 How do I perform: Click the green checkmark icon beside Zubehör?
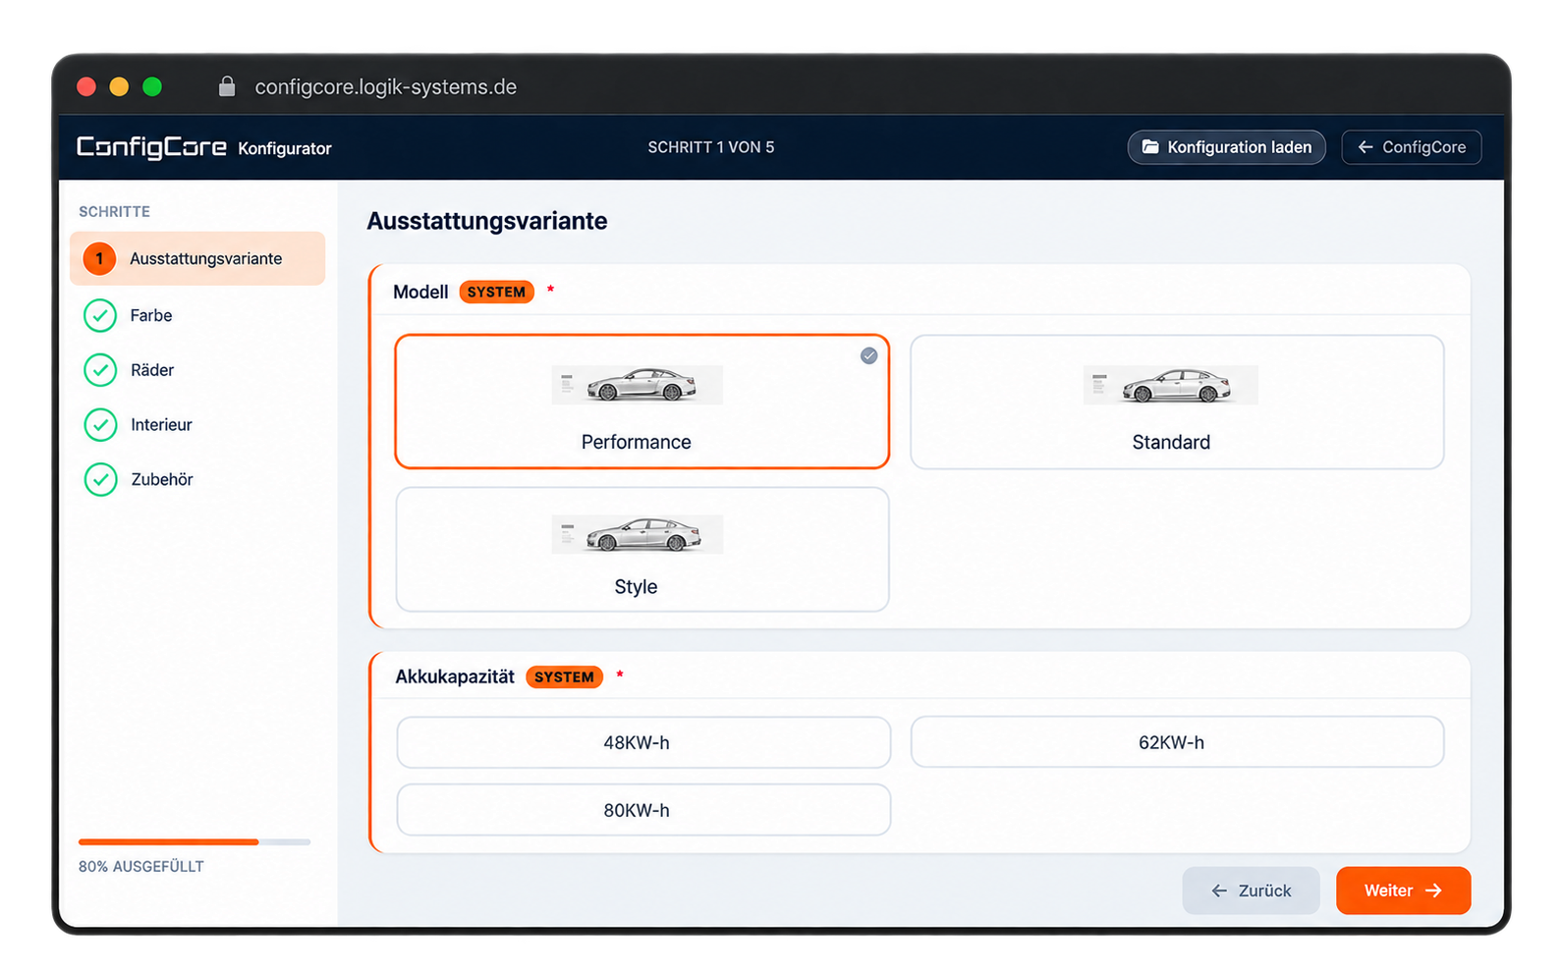click(x=100, y=479)
